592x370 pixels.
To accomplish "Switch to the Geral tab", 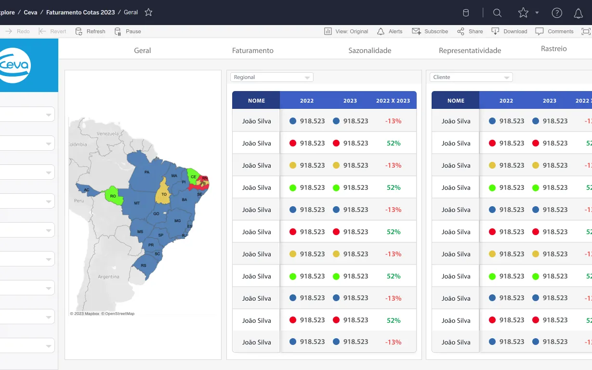I will pyautogui.click(x=143, y=50).
